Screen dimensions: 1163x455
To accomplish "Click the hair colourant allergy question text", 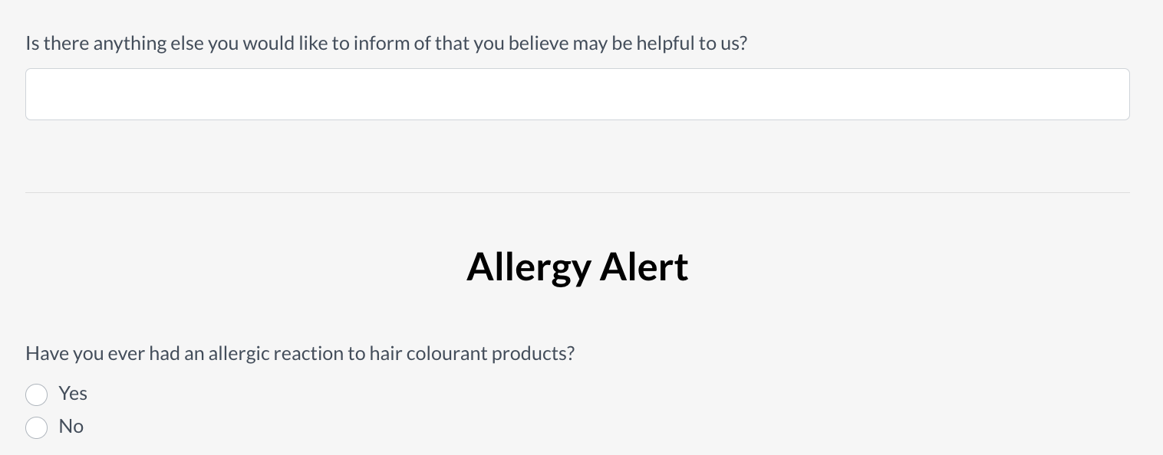I will click(x=300, y=354).
